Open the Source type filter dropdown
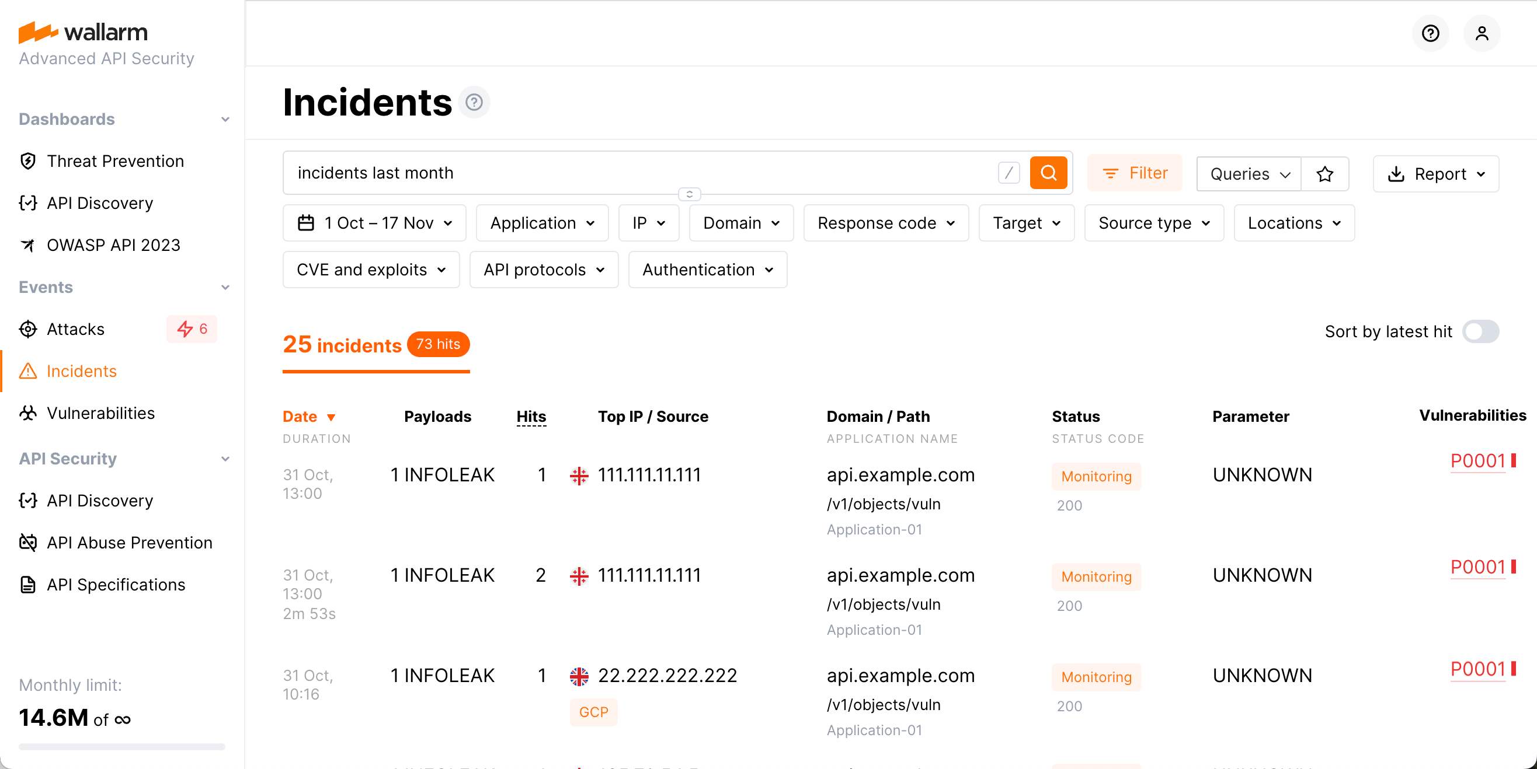The height and width of the screenshot is (769, 1537). point(1153,222)
